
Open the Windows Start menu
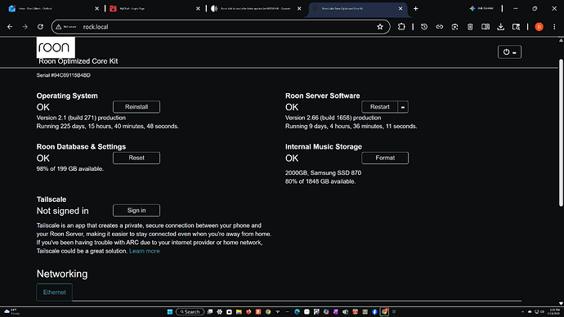click(170, 311)
